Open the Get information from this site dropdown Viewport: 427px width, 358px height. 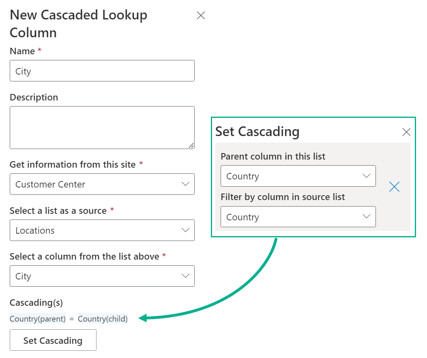pos(101,184)
